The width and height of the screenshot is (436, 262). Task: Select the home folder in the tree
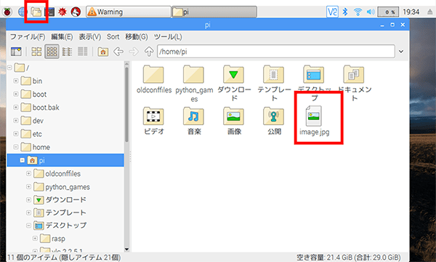click(x=36, y=147)
